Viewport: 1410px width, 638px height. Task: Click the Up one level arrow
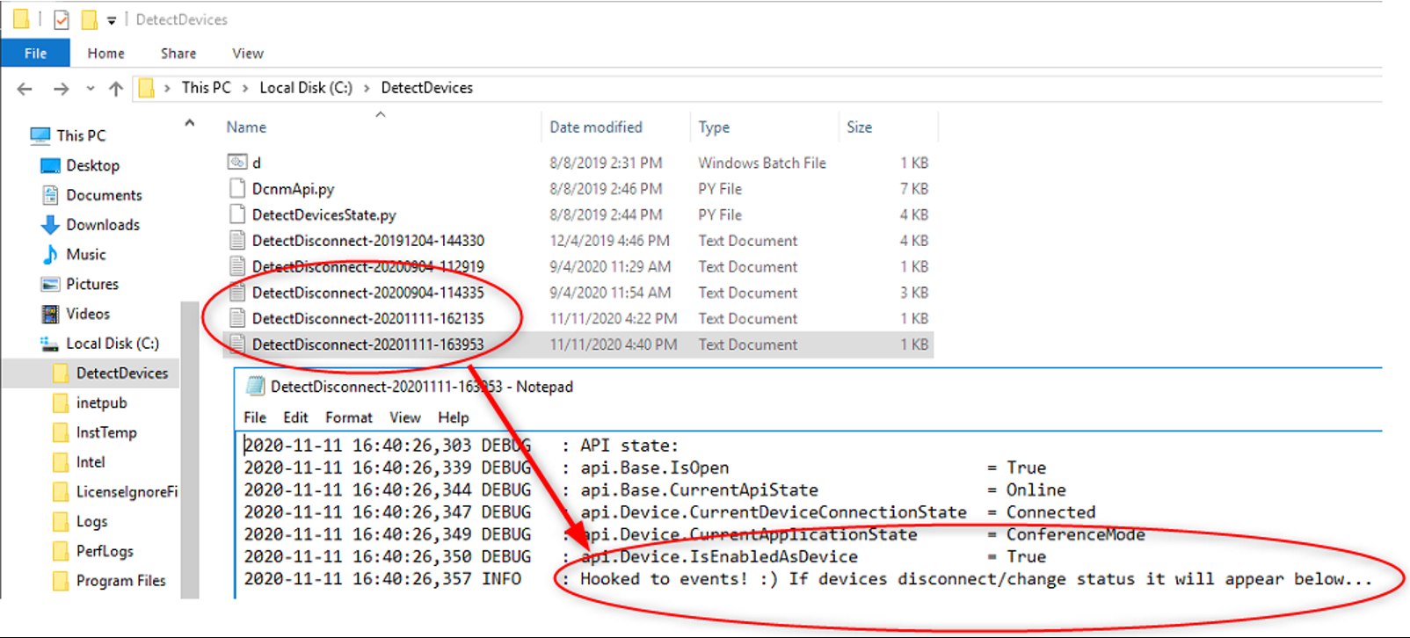pos(116,89)
